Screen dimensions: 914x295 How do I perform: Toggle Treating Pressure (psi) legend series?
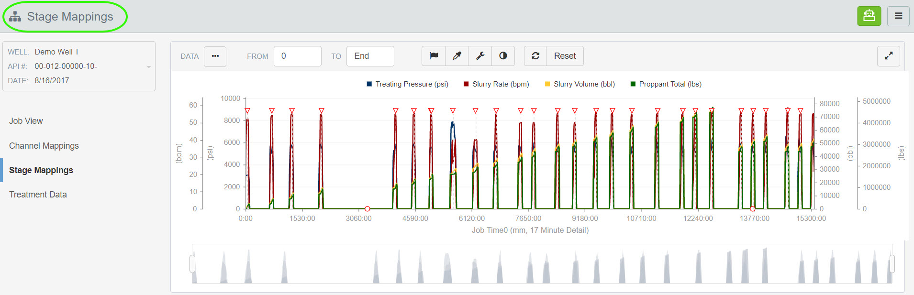click(x=408, y=84)
